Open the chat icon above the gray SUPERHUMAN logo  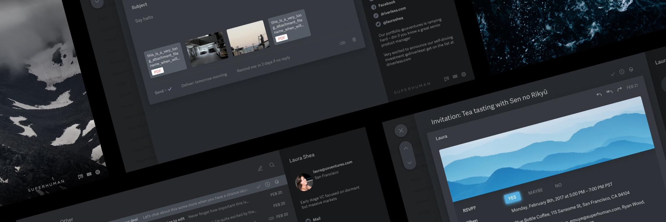(x=446, y=79)
